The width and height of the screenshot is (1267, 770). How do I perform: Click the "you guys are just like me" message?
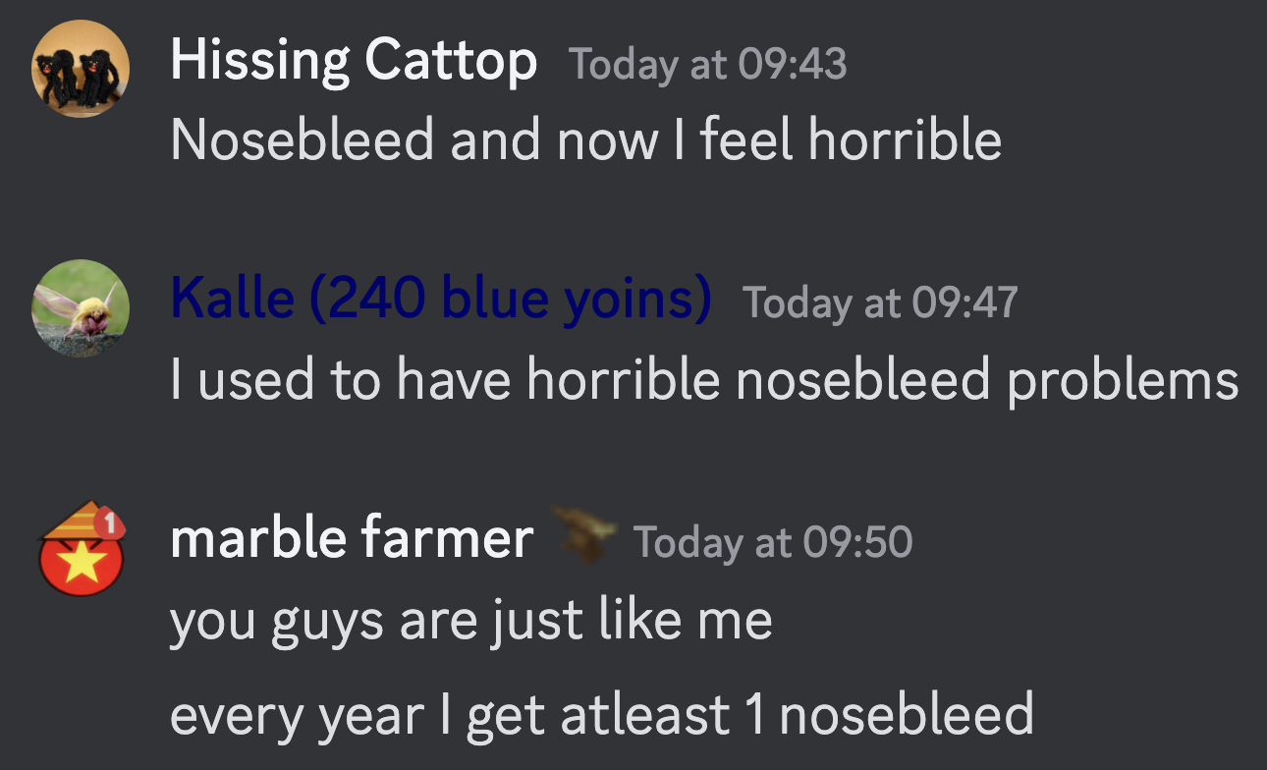tap(470, 620)
